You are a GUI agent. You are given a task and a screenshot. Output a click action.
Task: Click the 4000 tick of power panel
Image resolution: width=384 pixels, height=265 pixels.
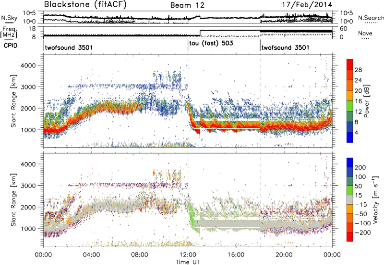click(28, 66)
